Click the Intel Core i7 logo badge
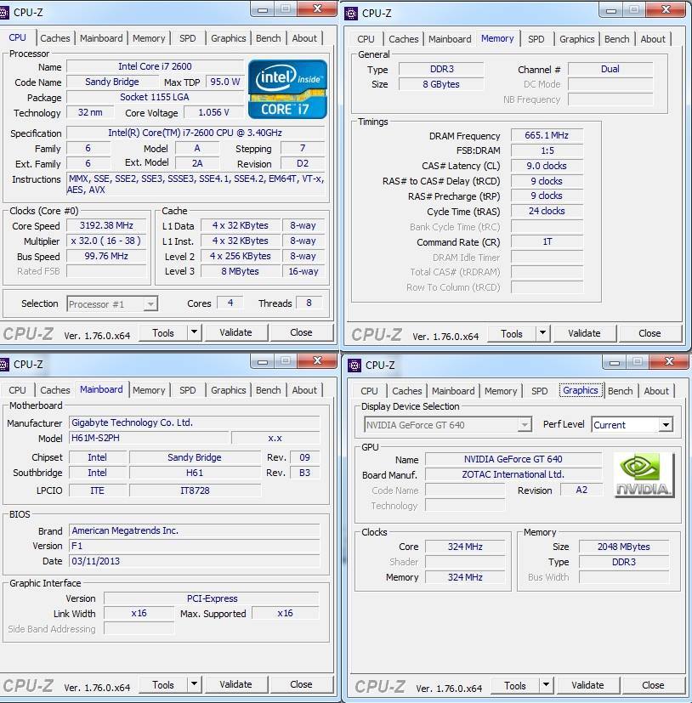 click(x=287, y=89)
